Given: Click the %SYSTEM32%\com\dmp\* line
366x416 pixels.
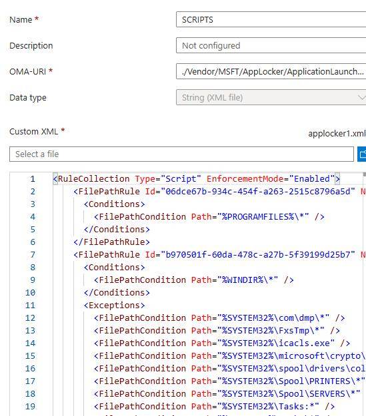Looking at the screenshot, I should point(219,318).
